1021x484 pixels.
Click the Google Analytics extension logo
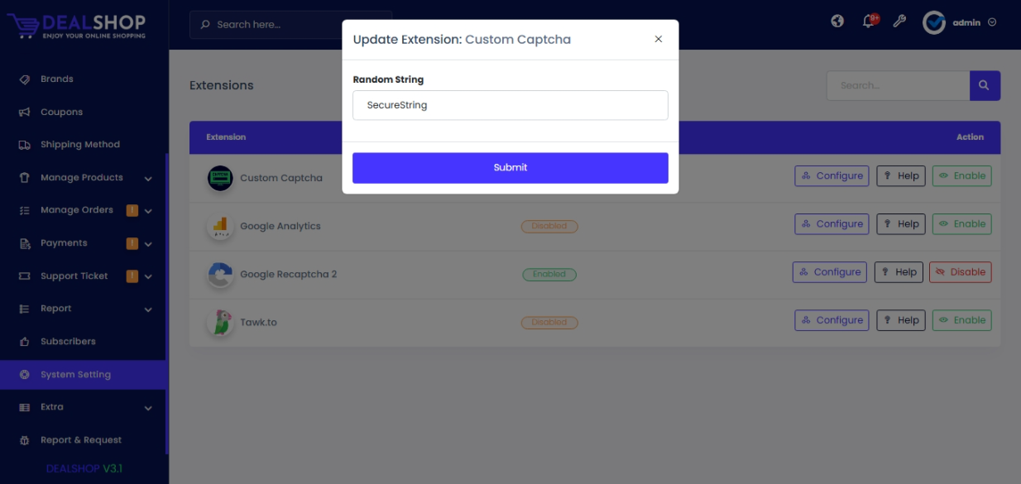click(x=220, y=226)
